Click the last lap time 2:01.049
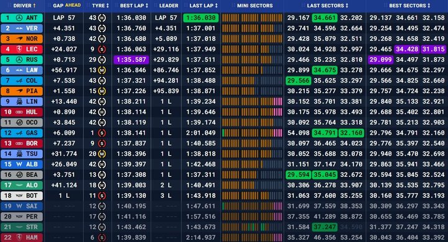This screenshot has width=448, height=242. [x=201, y=133]
